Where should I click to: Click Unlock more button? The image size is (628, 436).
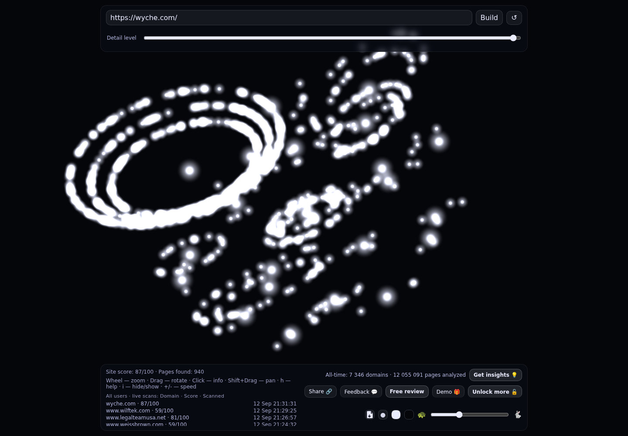coord(495,392)
